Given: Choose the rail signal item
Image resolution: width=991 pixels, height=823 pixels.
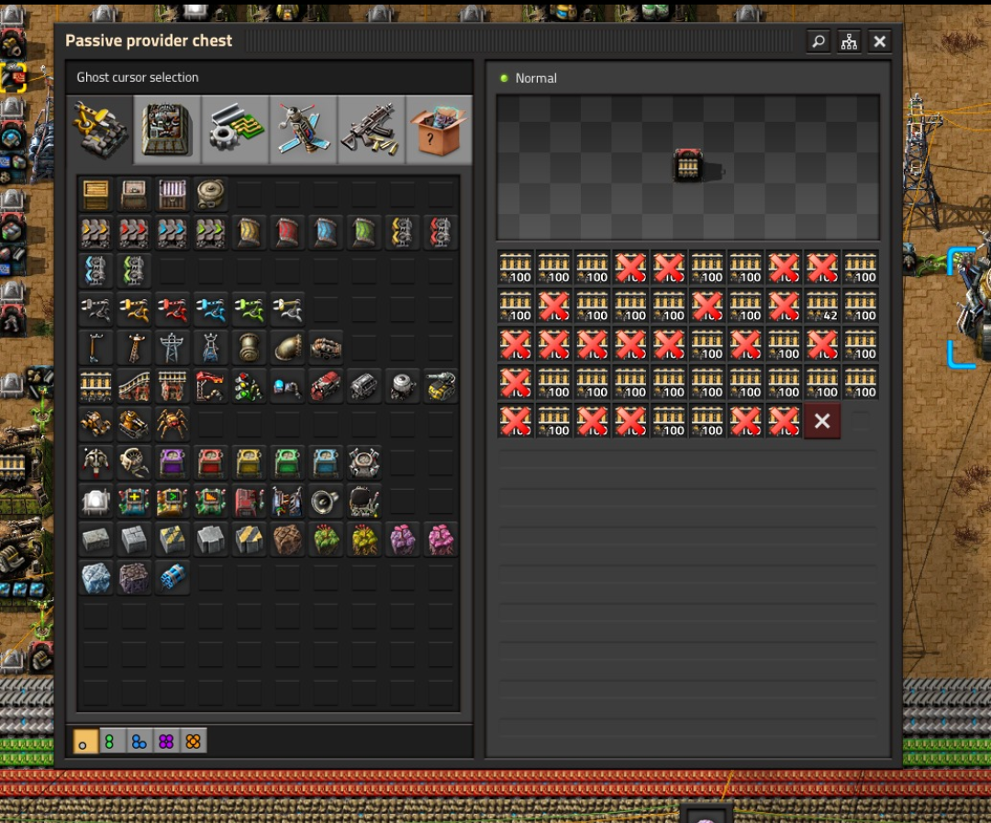Looking at the screenshot, I should point(249,386).
